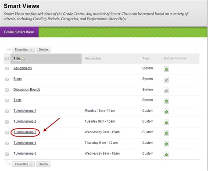
Task: Check the Tests row checkbox
Action: click(7, 101)
